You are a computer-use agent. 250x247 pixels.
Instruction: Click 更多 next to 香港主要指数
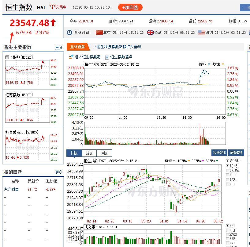coord(59,48)
